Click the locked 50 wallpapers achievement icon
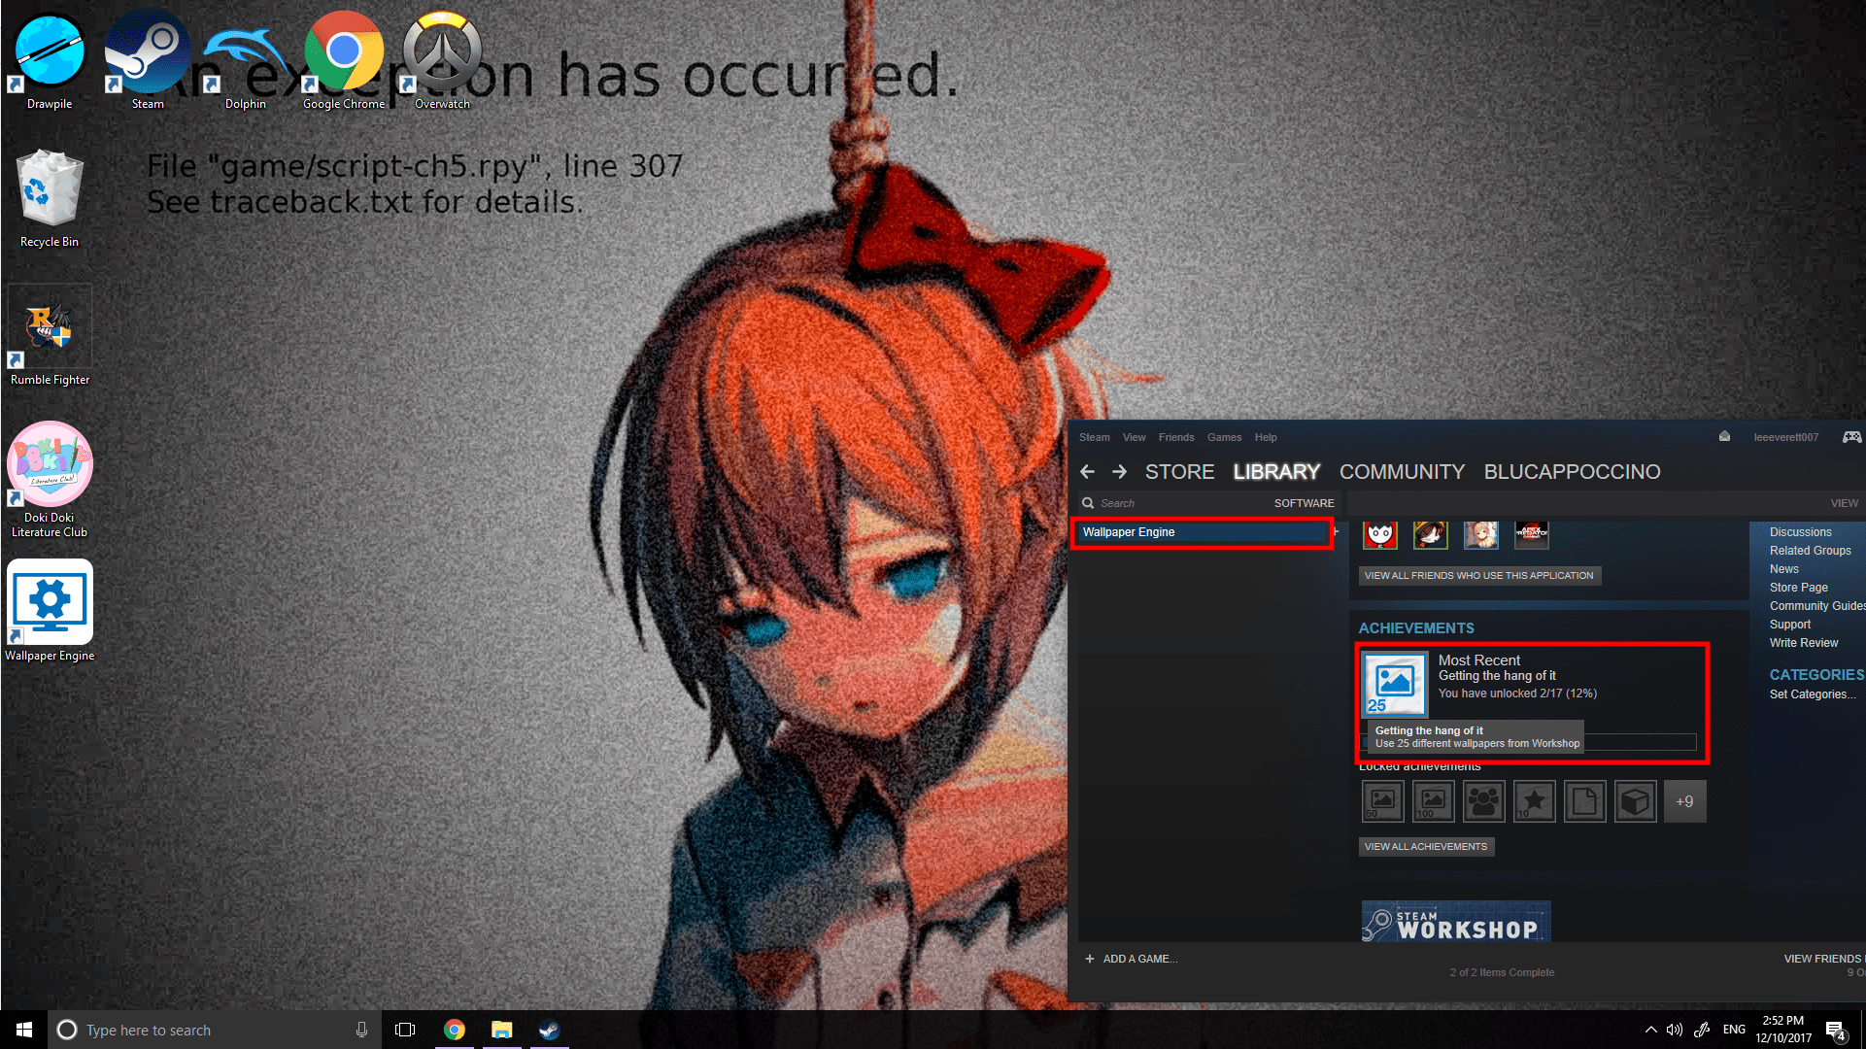Image resolution: width=1866 pixels, height=1049 pixels. point(1382,801)
